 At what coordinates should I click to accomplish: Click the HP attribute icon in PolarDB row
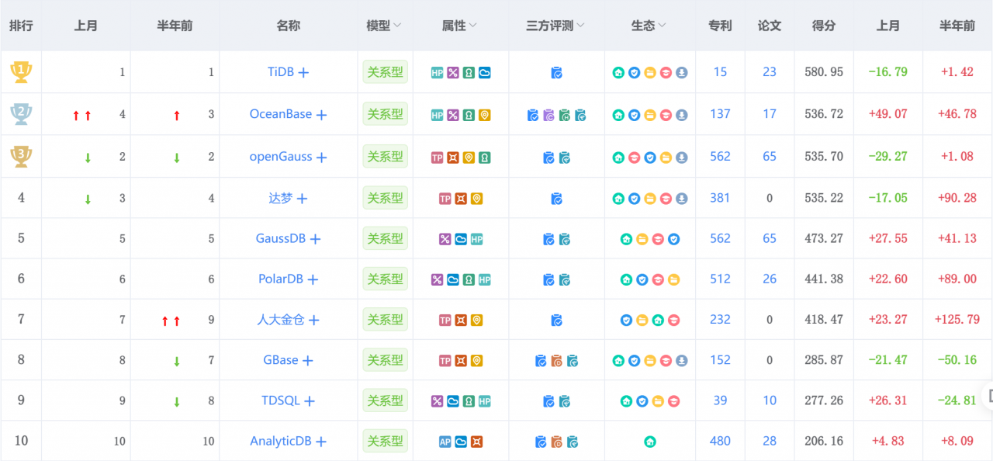pos(485,279)
